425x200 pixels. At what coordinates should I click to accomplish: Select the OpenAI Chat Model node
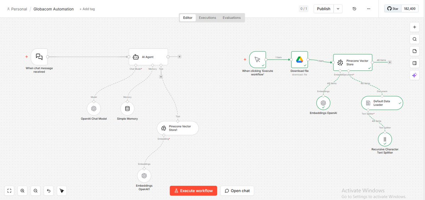pos(94,109)
